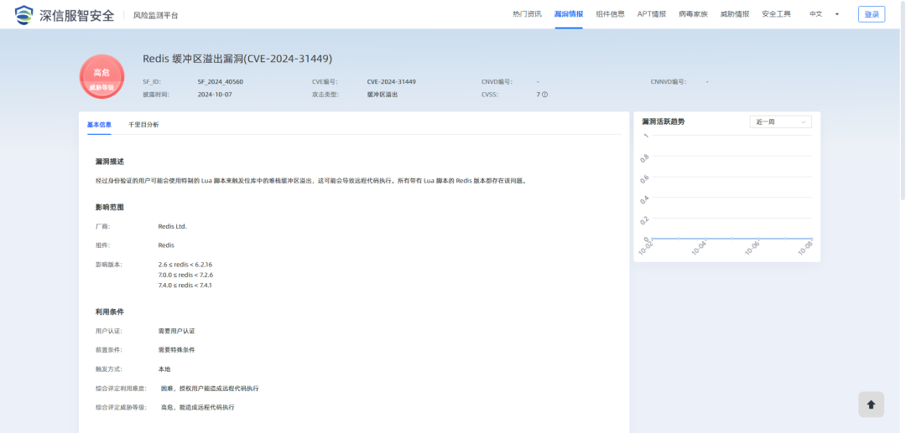Open the 安全工具 menu

tap(776, 14)
